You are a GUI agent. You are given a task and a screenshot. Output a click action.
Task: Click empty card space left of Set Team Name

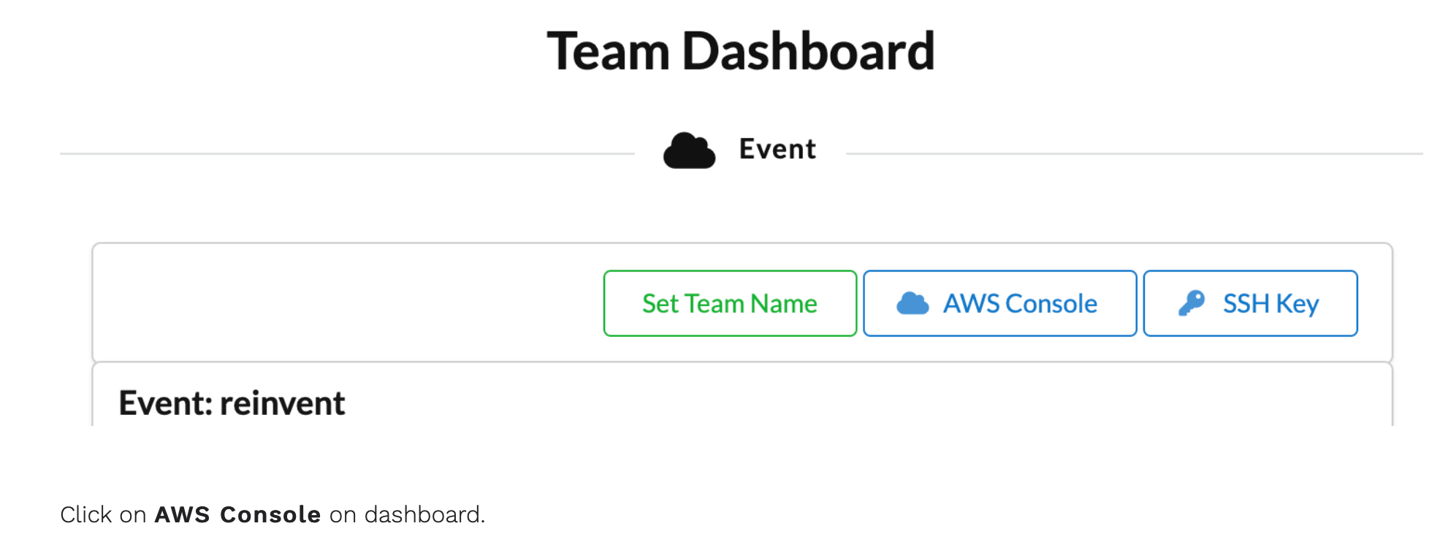tap(348, 303)
